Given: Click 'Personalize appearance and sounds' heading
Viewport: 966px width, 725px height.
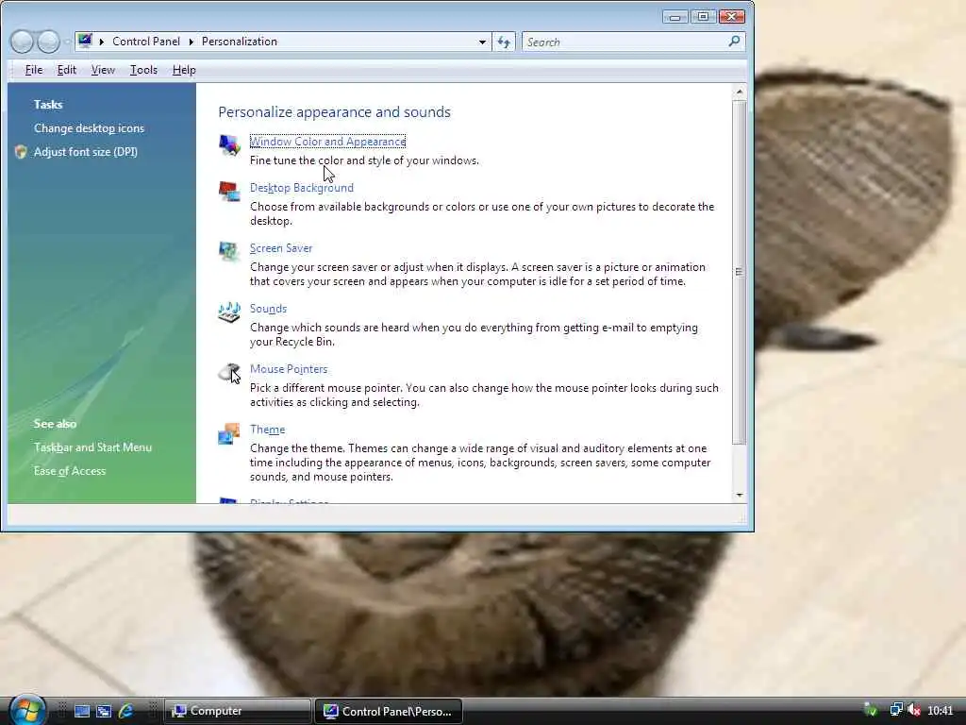Looking at the screenshot, I should coord(335,111).
